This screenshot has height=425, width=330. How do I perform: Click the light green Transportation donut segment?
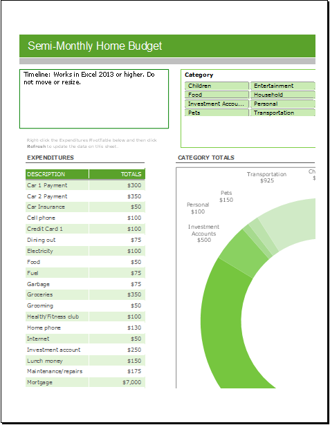[292, 223]
